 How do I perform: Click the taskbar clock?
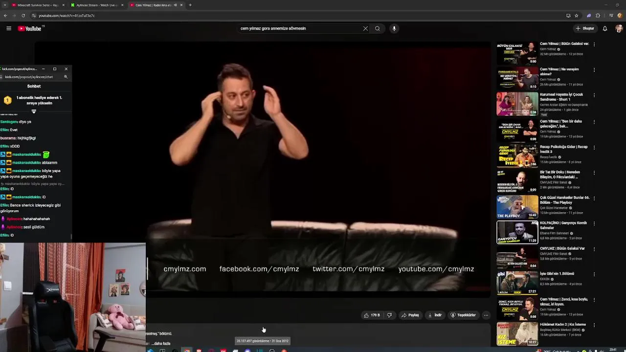click(x=613, y=350)
